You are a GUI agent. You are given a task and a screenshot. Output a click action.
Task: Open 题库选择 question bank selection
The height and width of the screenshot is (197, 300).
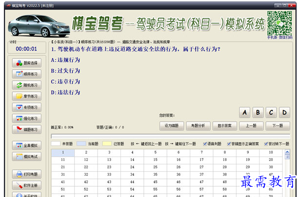[x=27, y=63]
